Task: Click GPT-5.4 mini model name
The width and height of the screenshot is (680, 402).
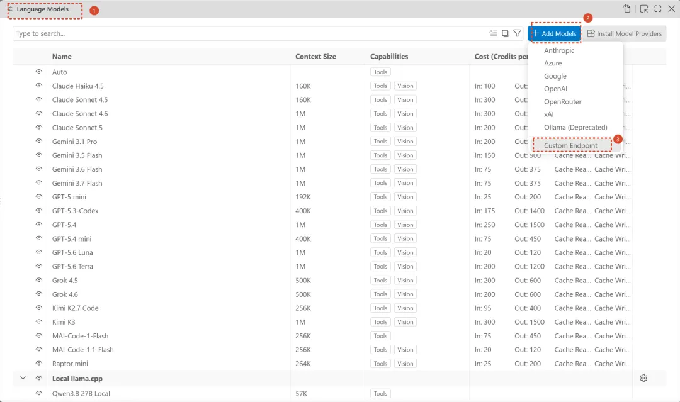Action: pyautogui.click(x=72, y=238)
